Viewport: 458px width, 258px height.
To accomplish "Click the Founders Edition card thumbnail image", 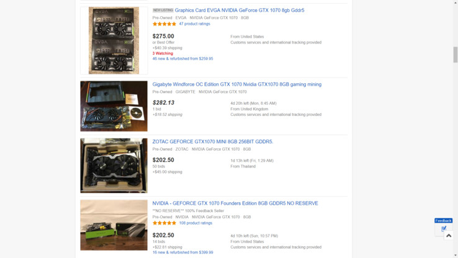I will [x=114, y=225].
